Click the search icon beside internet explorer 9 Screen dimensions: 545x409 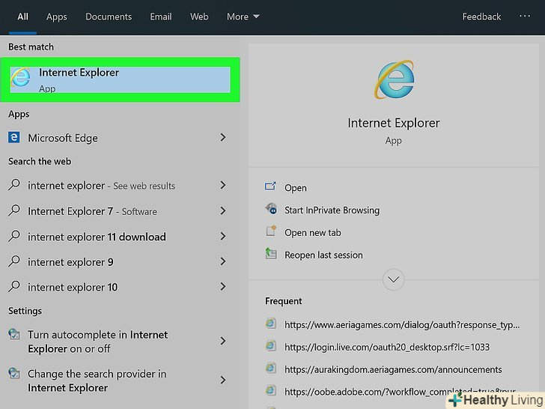14,262
